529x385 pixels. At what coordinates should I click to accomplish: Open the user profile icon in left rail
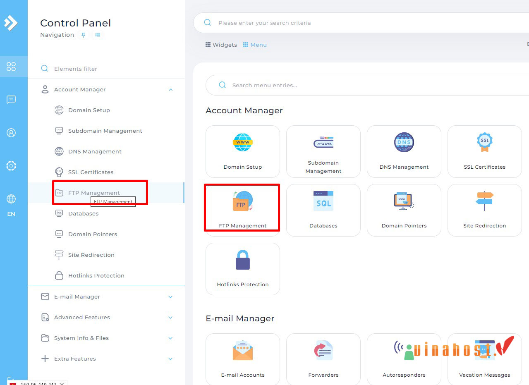tap(11, 133)
